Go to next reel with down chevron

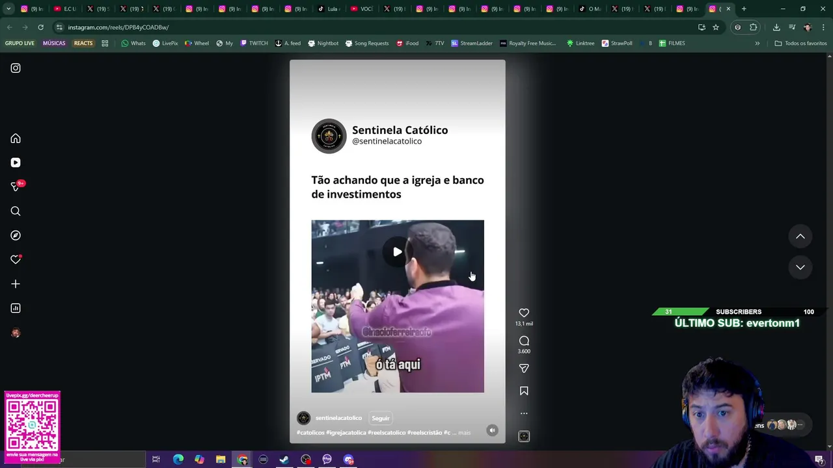coord(800,267)
